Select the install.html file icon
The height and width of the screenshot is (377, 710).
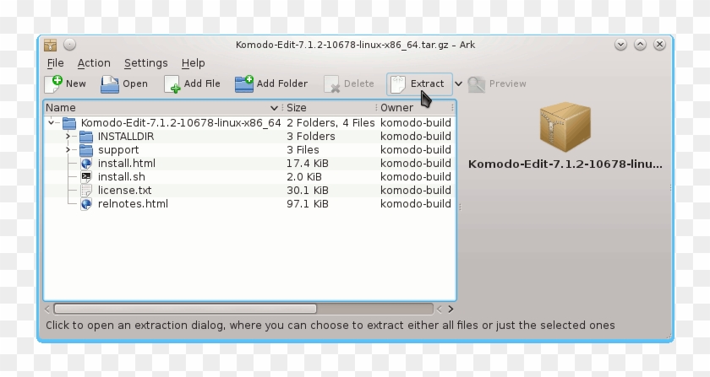(x=86, y=164)
